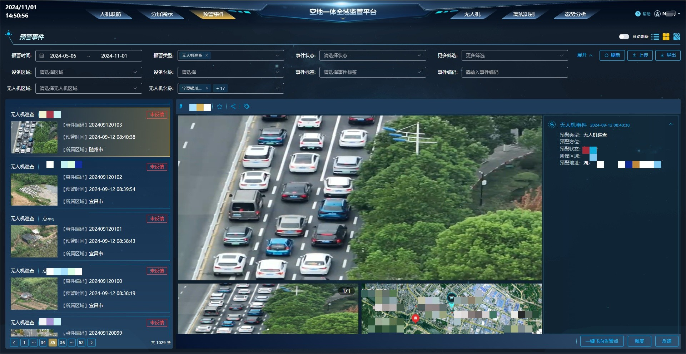Open the map view icon top right

(677, 36)
